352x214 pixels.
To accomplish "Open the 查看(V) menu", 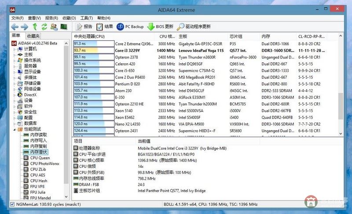I will (x=34, y=18).
